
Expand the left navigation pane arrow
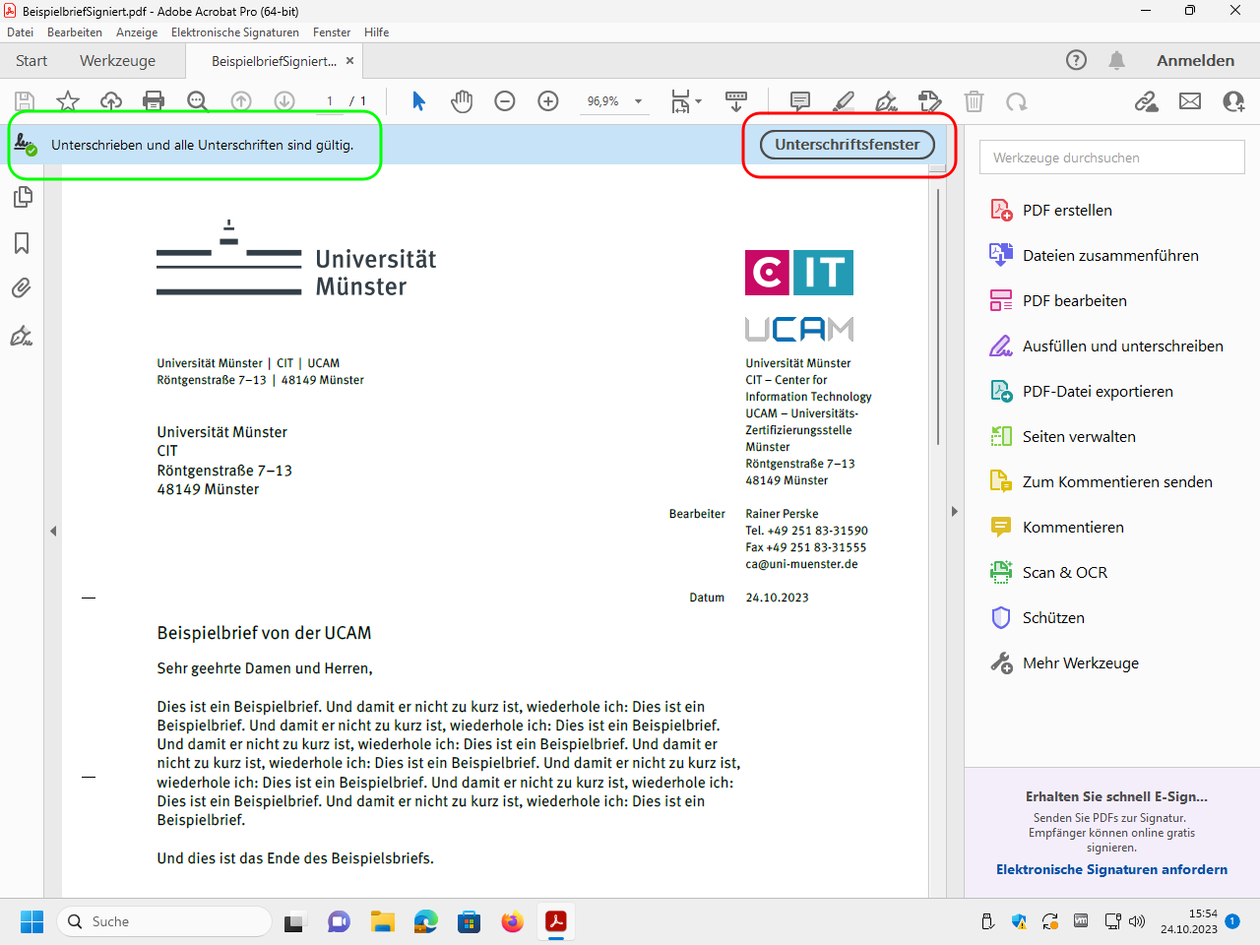pyautogui.click(x=53, y=531)
